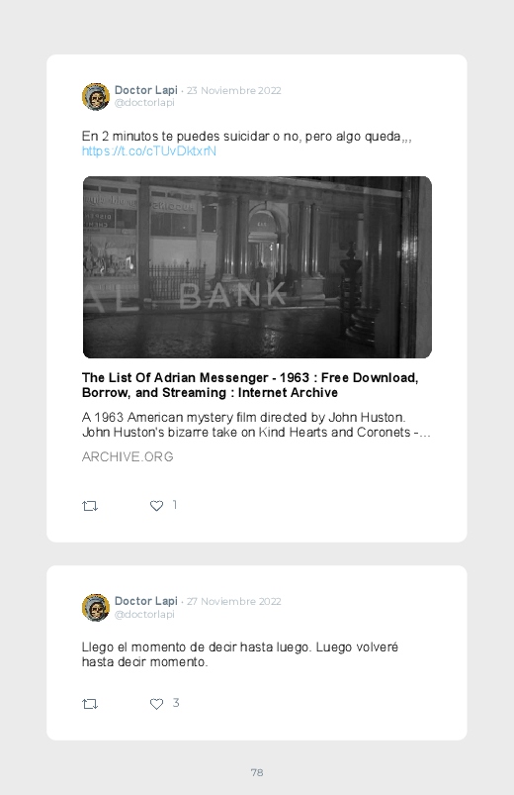Open 'The List Of Adrian Messenger' card title
This screenshot has width=514, height=795.
point(250,385)
